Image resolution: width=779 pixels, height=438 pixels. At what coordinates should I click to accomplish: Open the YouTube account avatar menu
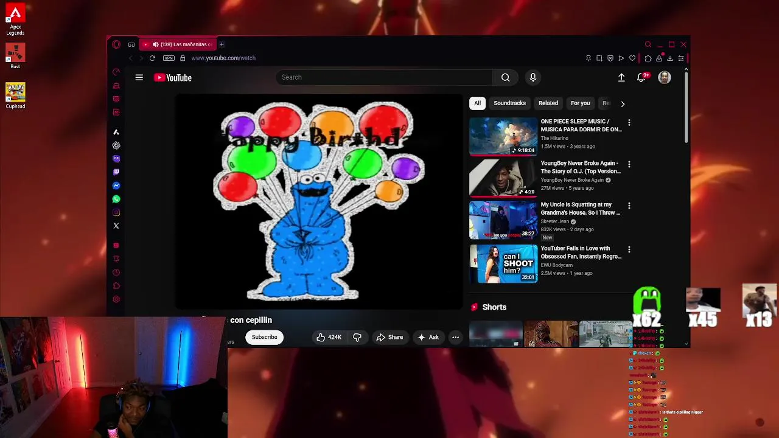(x=665, y=77)
